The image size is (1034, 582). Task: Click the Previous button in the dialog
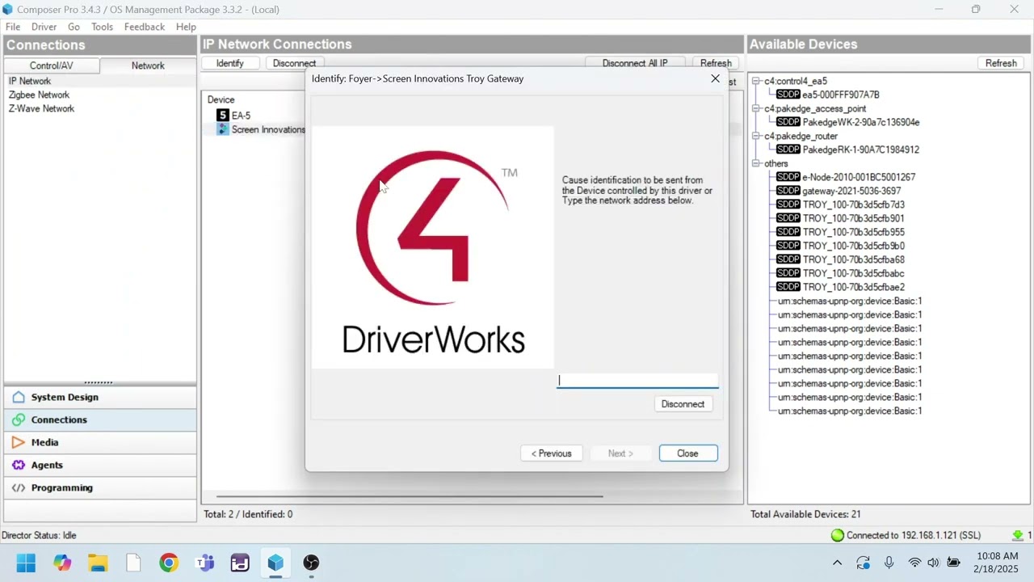coord(551,453)
